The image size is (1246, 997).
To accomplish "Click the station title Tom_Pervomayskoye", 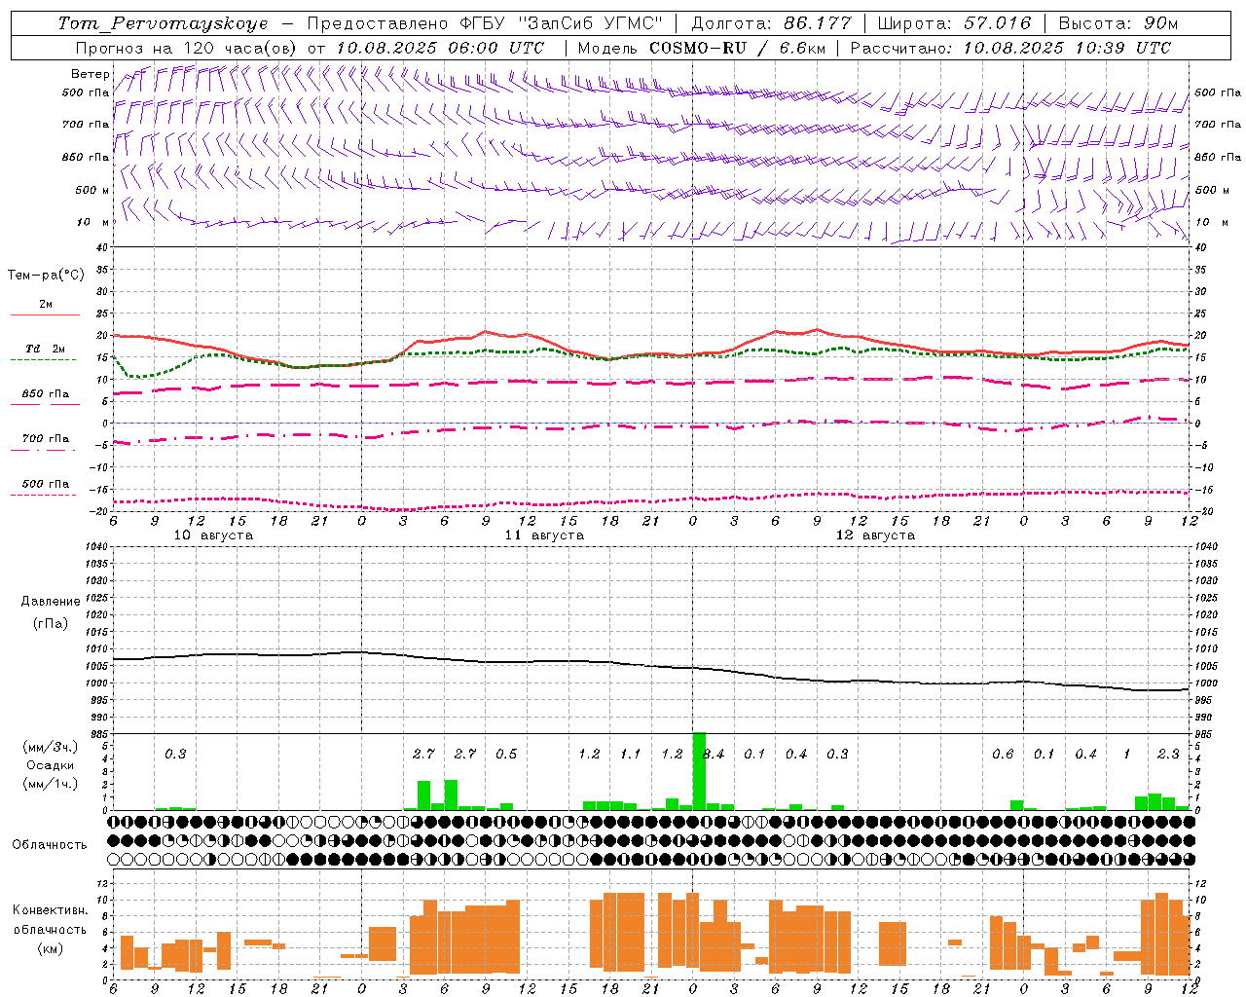I will [x=163, y=23].
